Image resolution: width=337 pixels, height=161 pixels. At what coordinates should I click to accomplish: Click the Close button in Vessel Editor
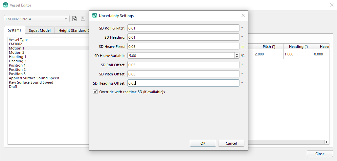320,154
